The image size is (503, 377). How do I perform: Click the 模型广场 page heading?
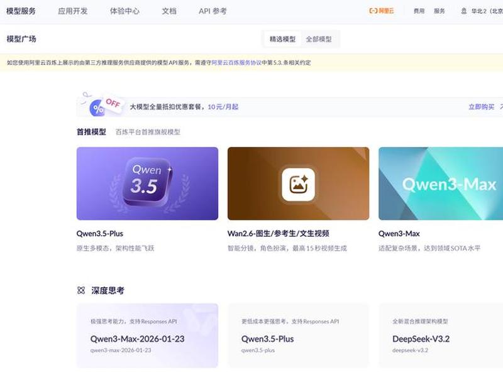click(x=21, y=39)
